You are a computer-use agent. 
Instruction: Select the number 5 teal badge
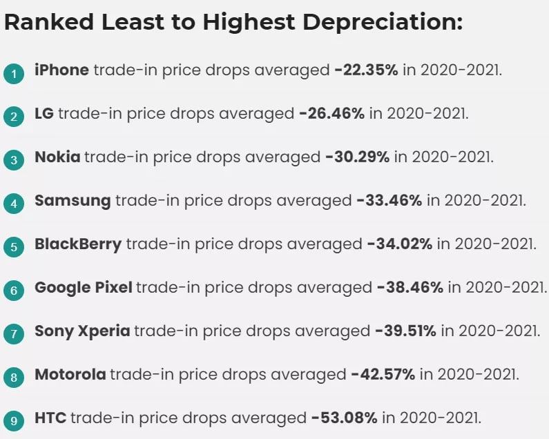(13, 247)
